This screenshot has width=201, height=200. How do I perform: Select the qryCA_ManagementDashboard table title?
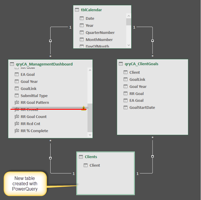click(x=44, y=64)
